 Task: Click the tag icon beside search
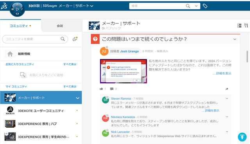coord(205,6)
